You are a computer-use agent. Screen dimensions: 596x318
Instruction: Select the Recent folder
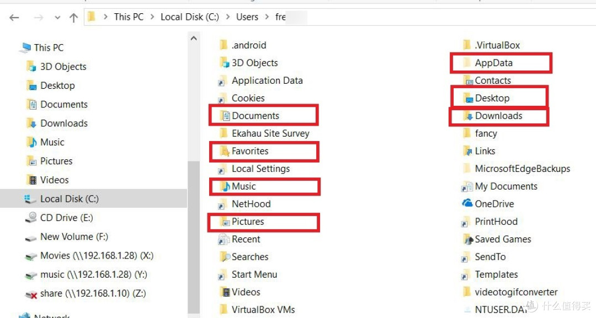pos(239,239)
